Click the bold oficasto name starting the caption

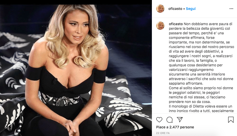176,24
